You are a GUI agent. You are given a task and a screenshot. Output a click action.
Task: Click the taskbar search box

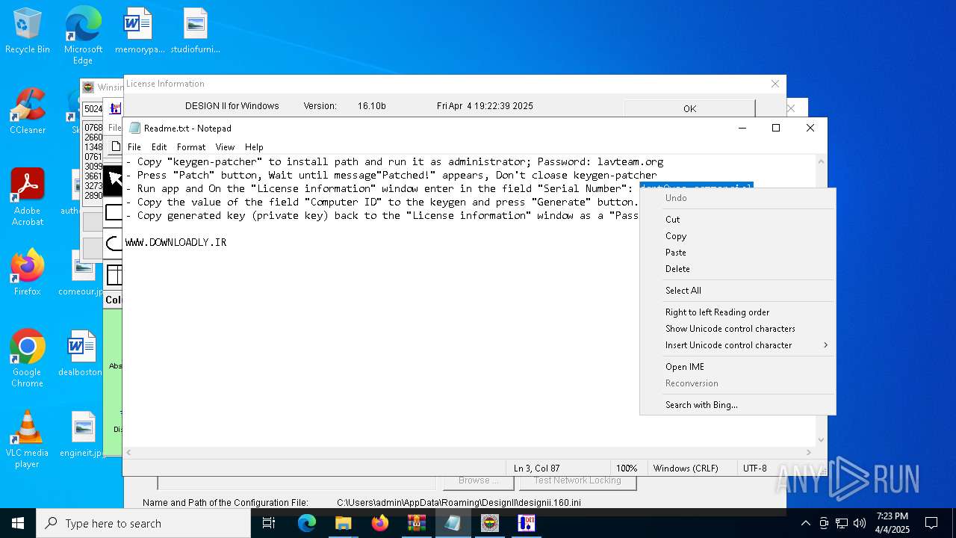point(143,523)
